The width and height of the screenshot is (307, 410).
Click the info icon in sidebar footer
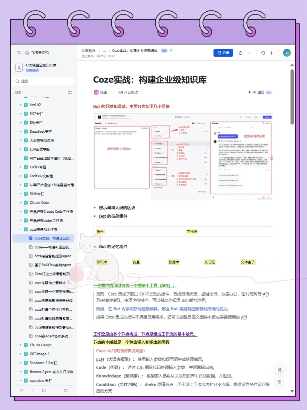(x=43, y=391)
